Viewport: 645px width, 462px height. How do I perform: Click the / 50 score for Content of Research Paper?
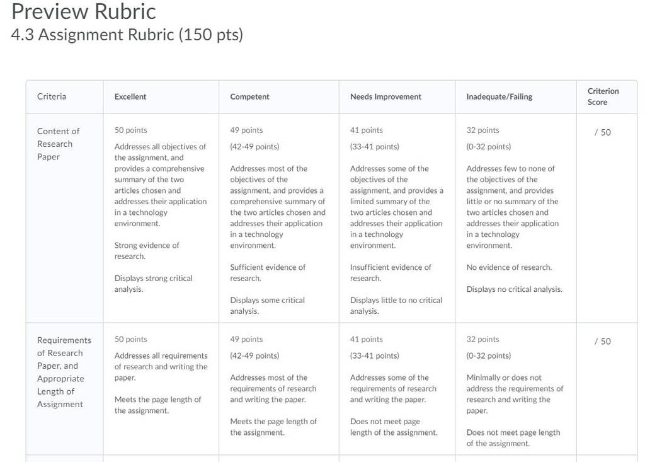point(603,132)
